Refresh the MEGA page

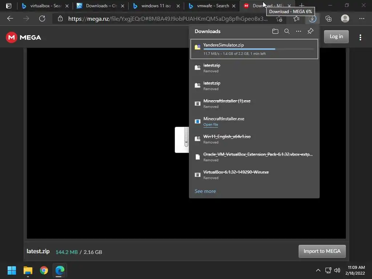42,19
